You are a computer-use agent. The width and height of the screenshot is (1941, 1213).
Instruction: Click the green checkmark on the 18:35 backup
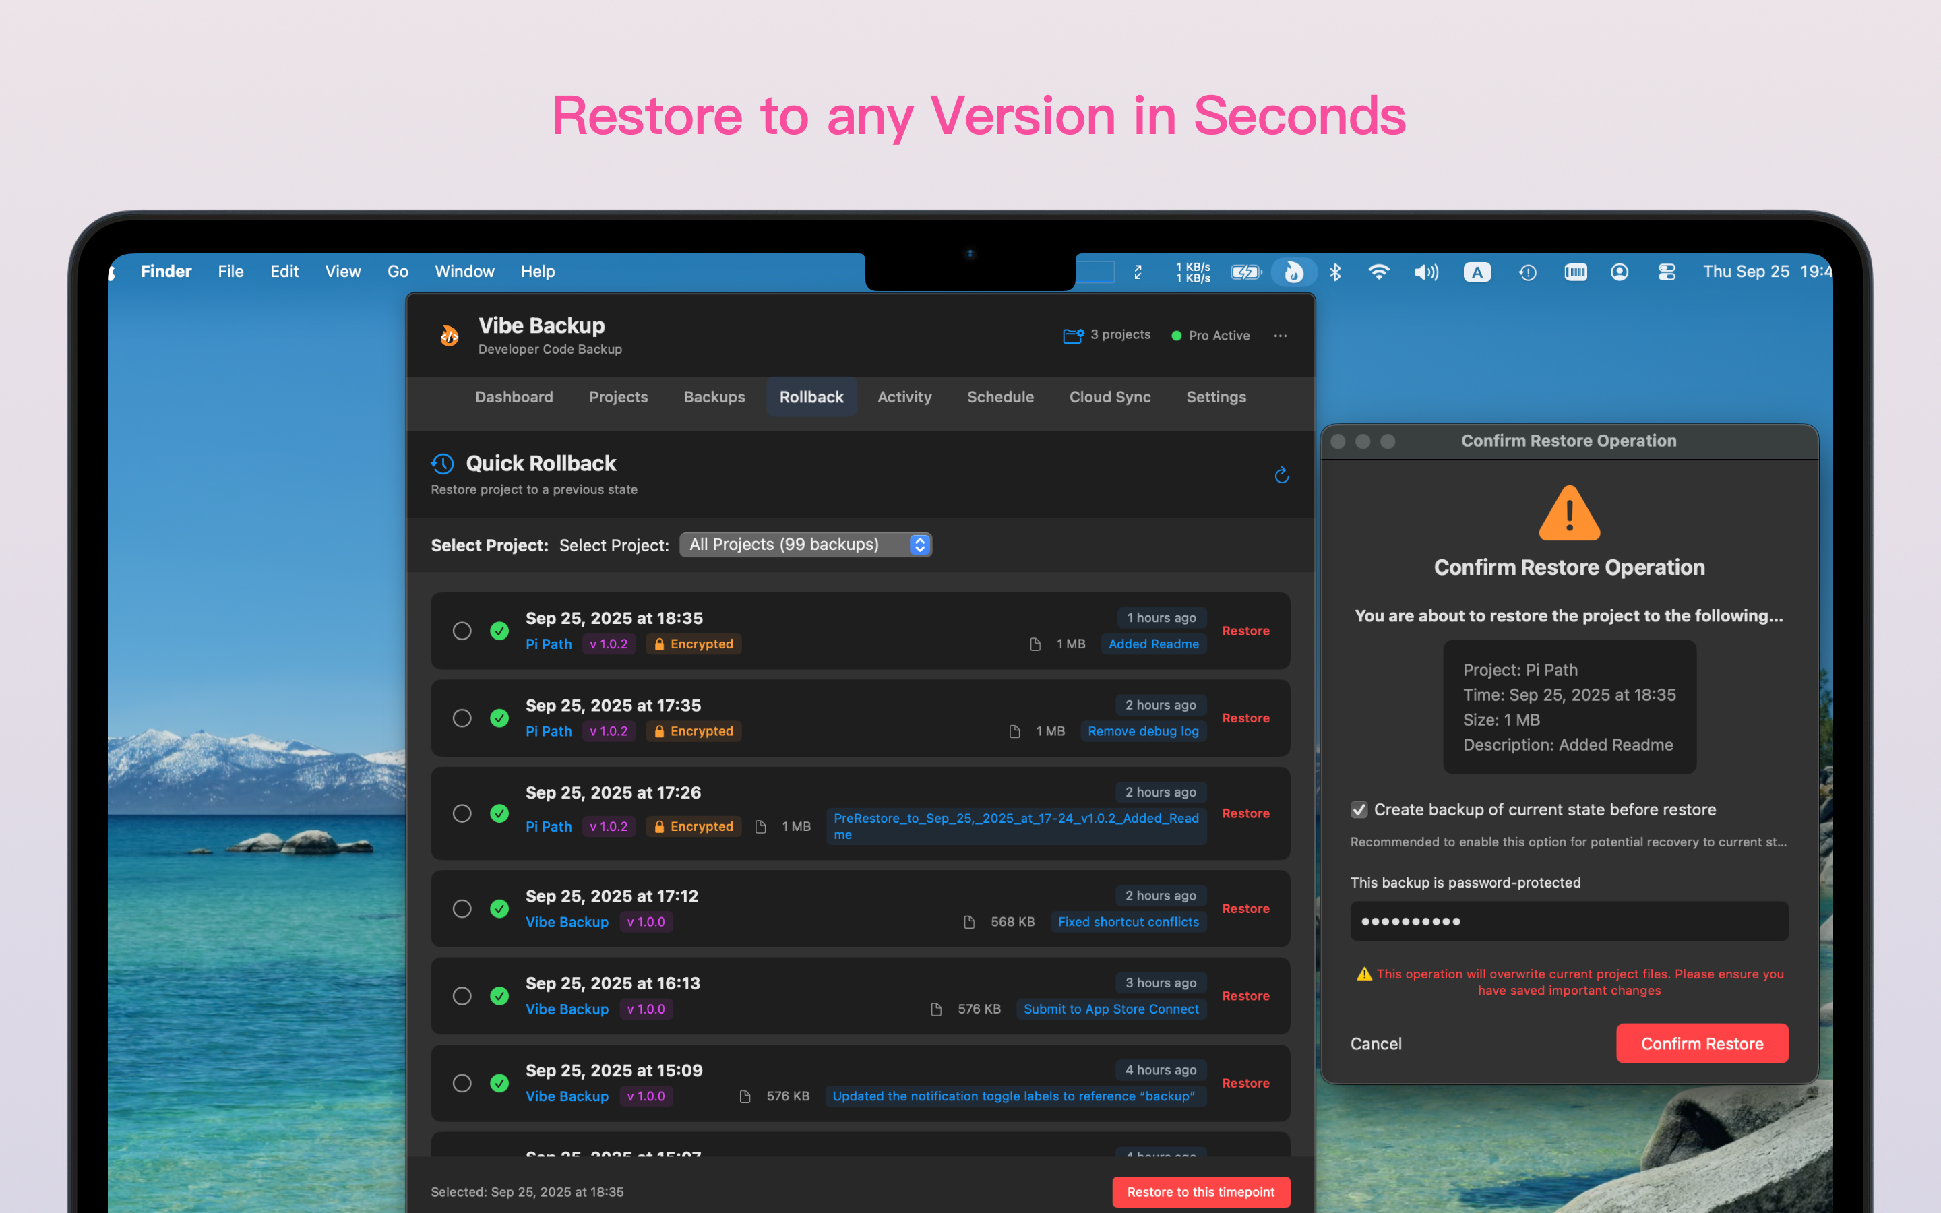(499, 631)
